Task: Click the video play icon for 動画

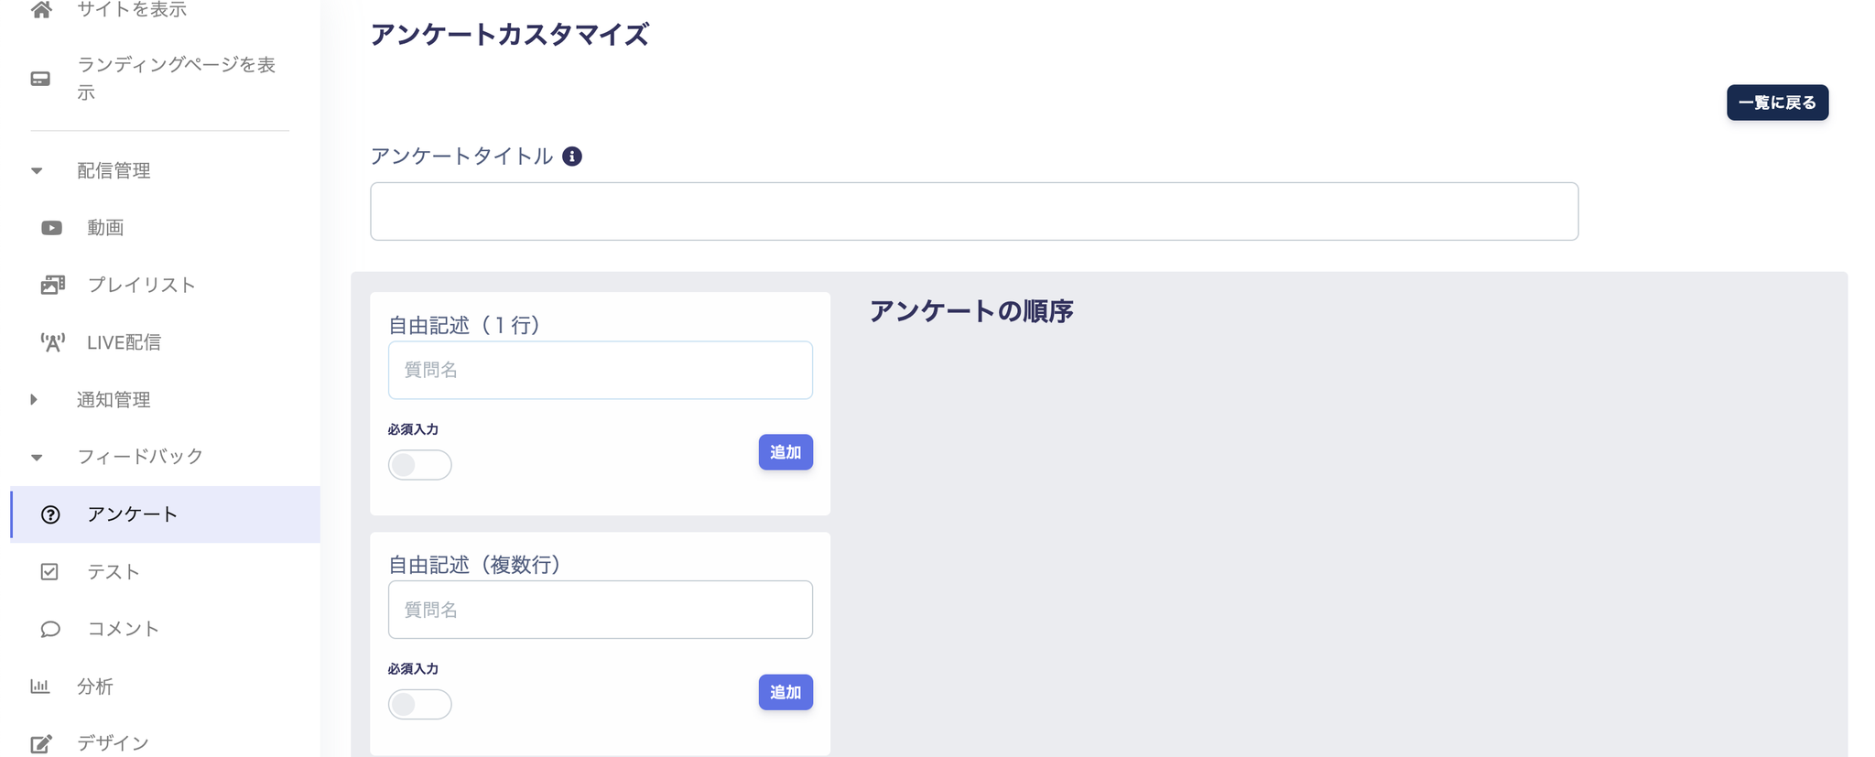Action: [x=51, y=228]
